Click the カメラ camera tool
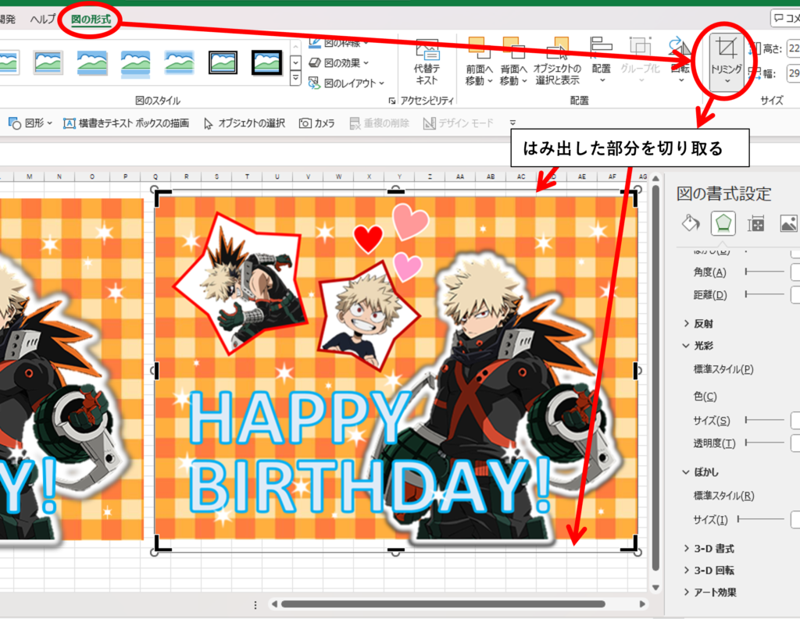Screen dimensions: 800x619 coord(317,123)
